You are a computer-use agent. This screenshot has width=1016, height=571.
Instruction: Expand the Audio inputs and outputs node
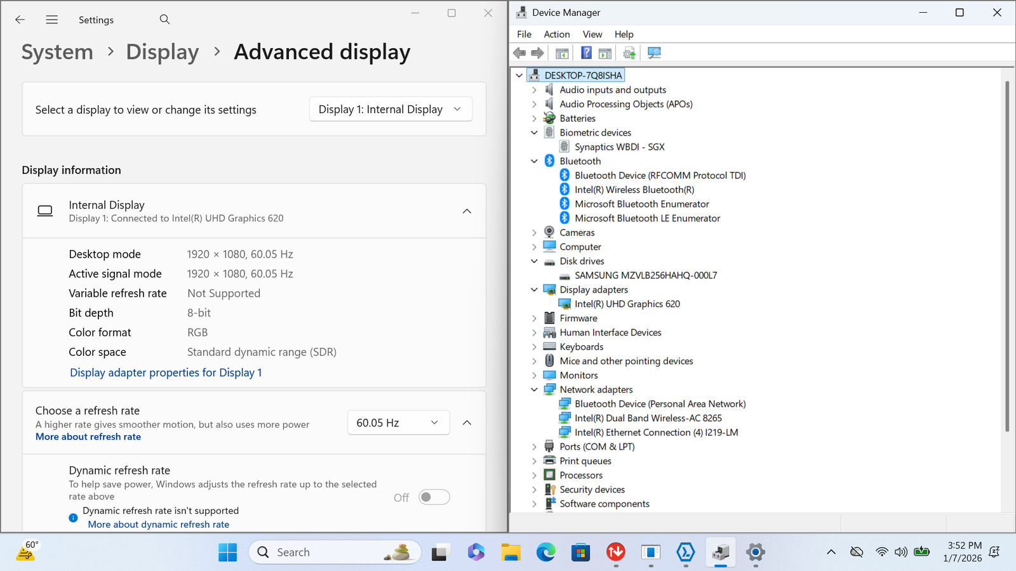click(534, 90)
